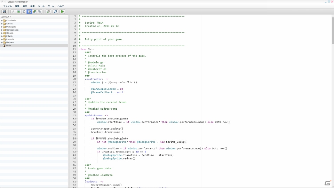Collapse loadData fold at line 51

click(x=77, y=181)
